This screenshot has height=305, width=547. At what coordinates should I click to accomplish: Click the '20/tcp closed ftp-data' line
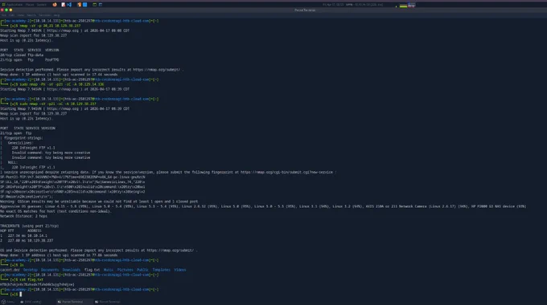[x=22, y=55]
